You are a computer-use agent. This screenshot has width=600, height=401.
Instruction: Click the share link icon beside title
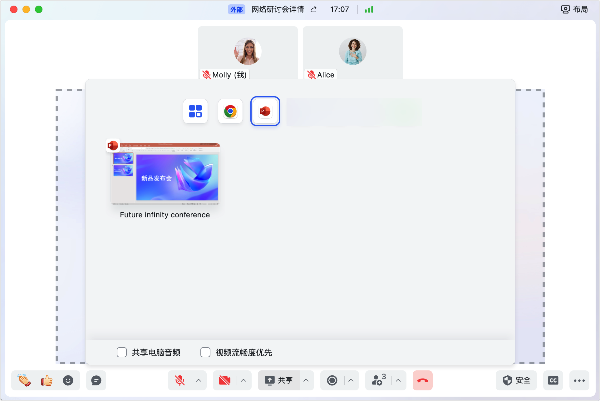point(314,9)
